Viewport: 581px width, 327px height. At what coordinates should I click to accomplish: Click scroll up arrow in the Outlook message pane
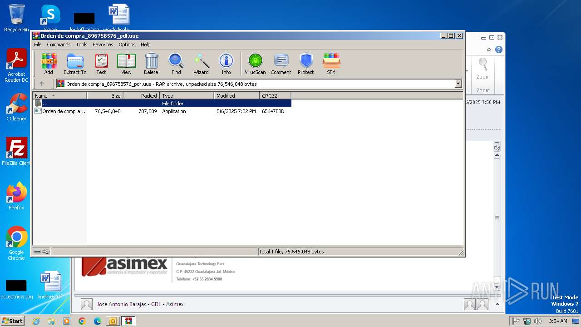pos(497,155)
